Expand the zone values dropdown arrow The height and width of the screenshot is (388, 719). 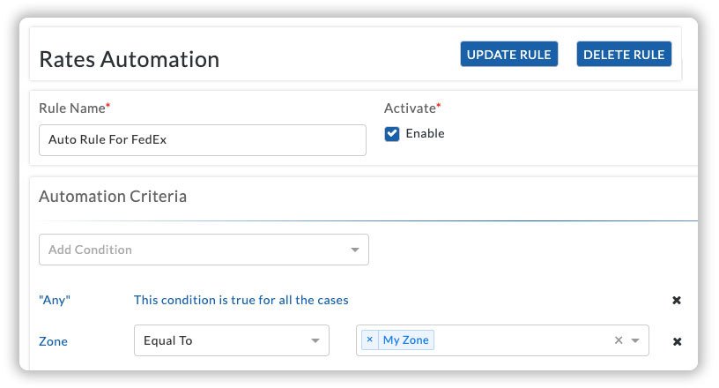[635, 340]
